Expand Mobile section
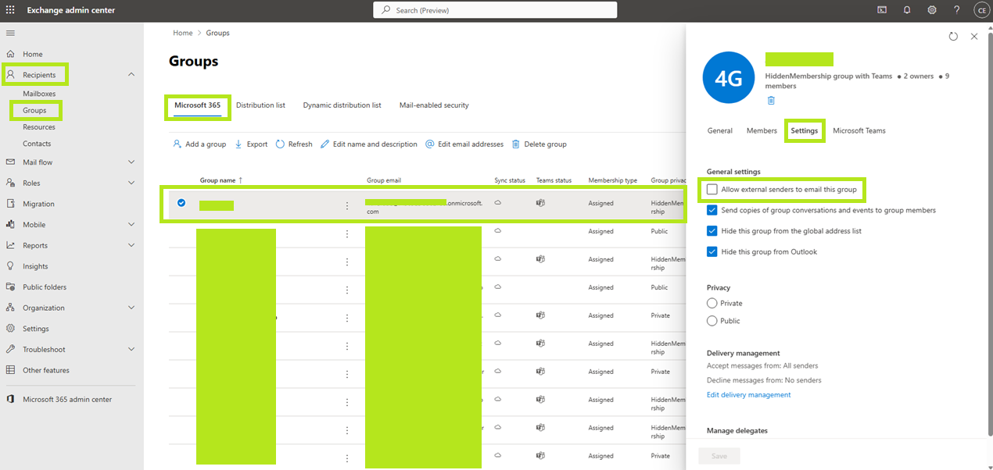The image size is (993, 470). tap(131, 225)
